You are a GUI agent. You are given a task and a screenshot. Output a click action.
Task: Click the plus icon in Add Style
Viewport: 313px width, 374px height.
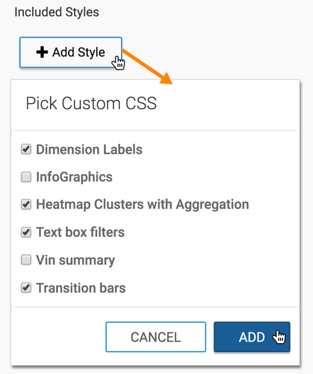[42, 52]
